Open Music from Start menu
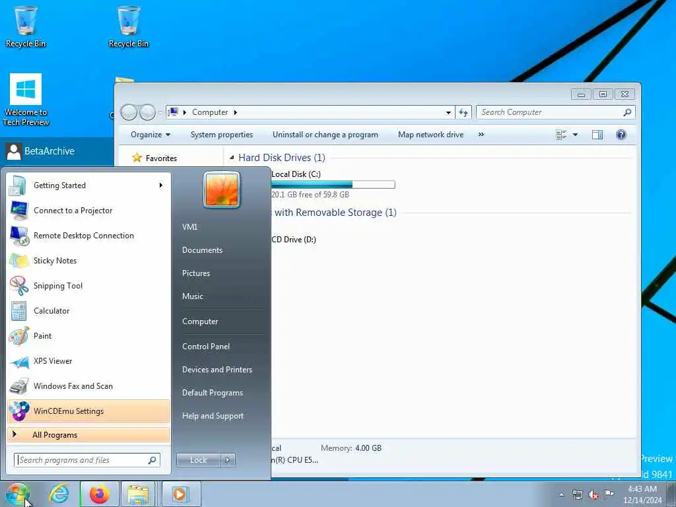The width and height of the screenshot is (676, 507). [193, 296]
